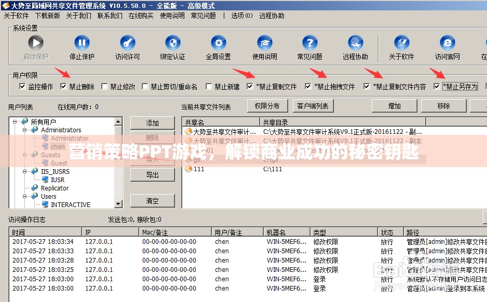Image resolution: width=487 pixels, height=302 pixels.
Task: Select the IUSR user icon
Action: click(45, 180)
